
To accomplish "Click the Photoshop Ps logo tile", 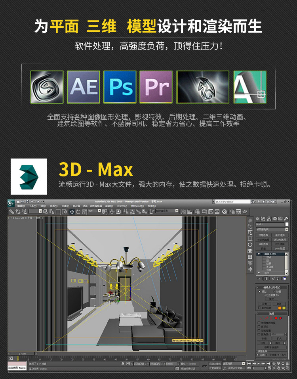I will [120, 87].
